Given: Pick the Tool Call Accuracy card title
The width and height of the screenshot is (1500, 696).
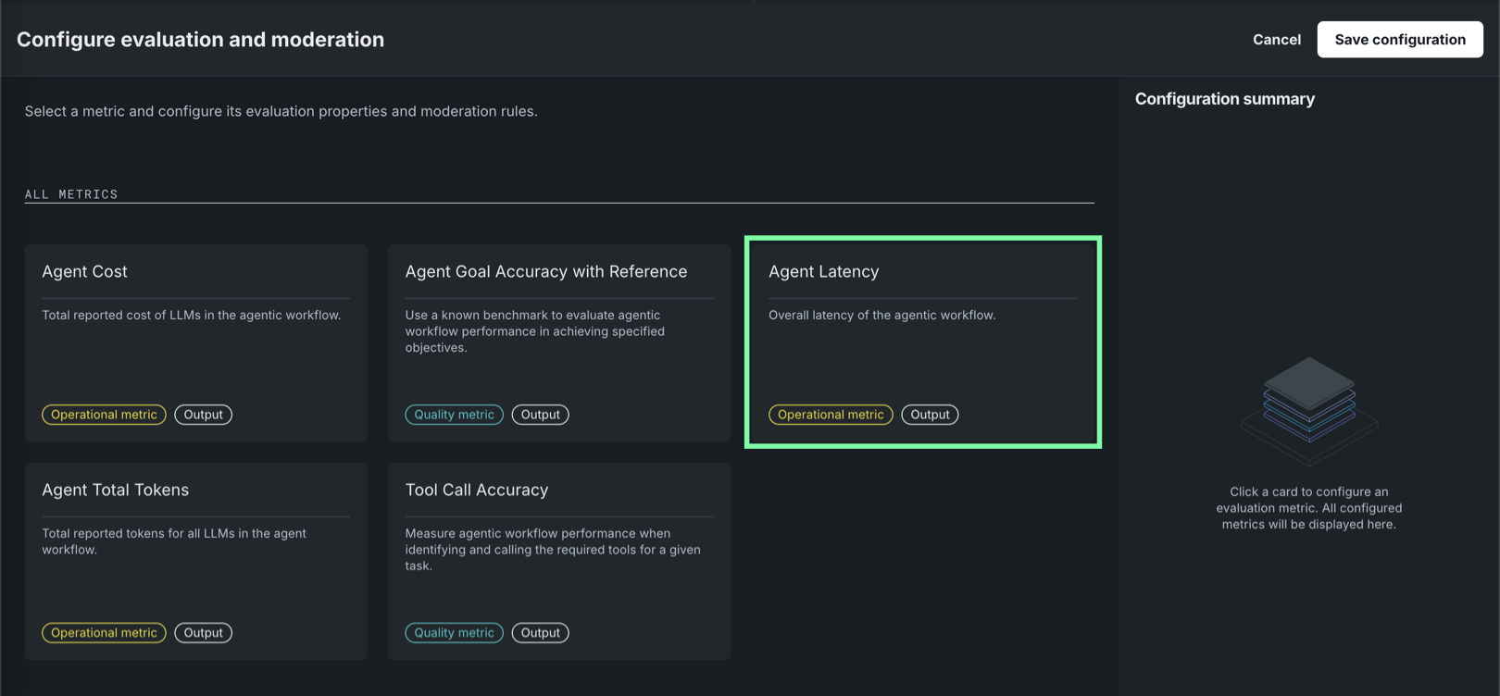Looking at the screenshot, I should click(x=476, y=490).
